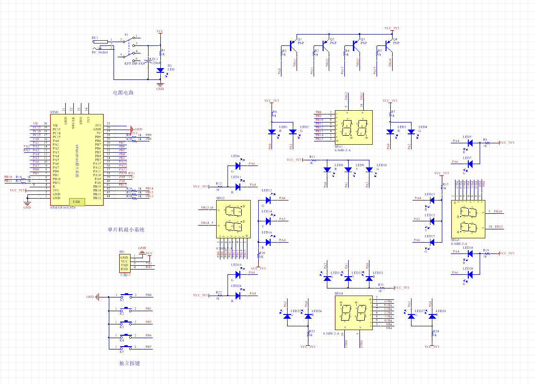The image size is (535, 384).
Task: Click the K1 push button symbol
Action: pyautogui.click(x=125, y=296)
